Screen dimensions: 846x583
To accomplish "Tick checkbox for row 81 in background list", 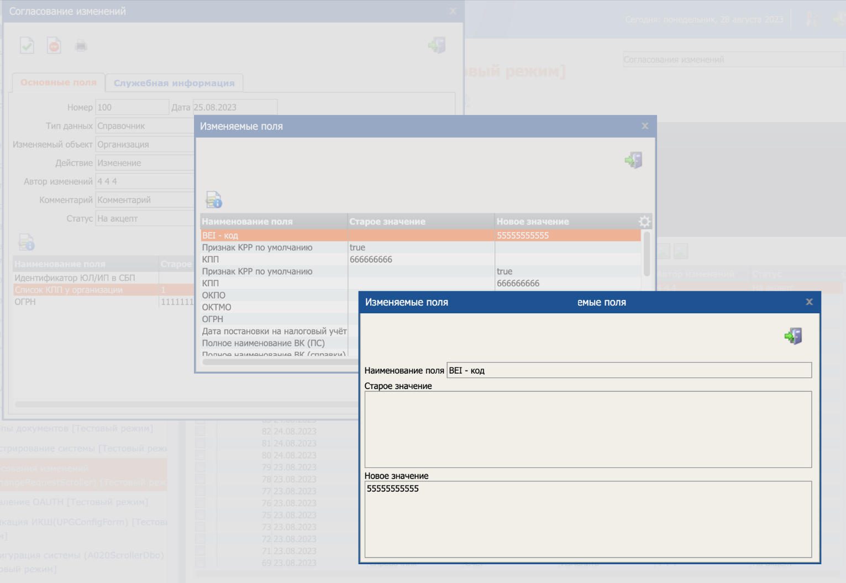I will point(200,443).
